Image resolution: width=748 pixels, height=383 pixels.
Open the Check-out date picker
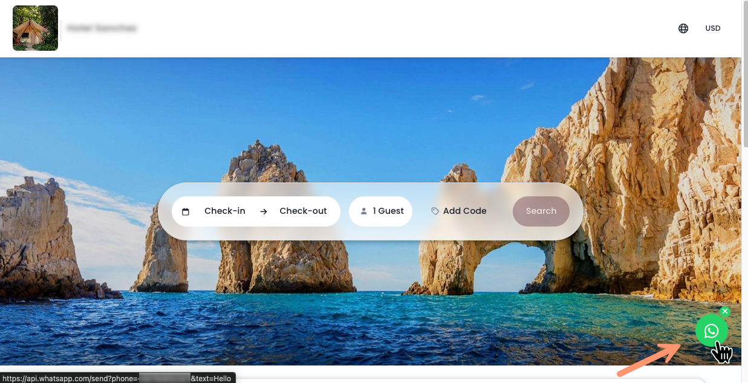click(x=303, y=211)
